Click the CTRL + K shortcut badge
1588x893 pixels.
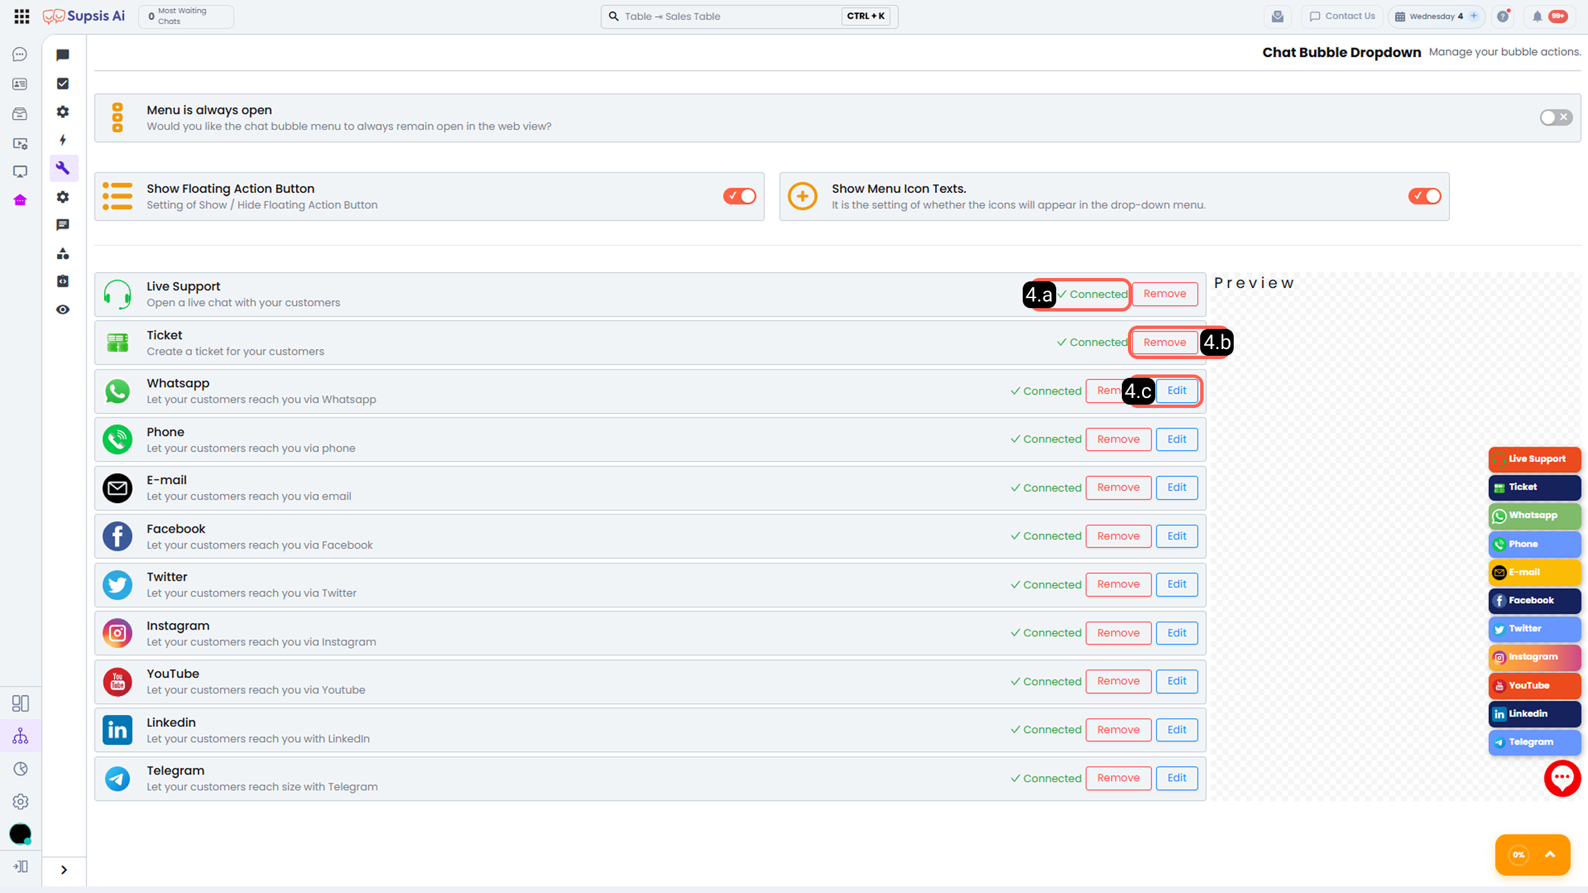(865, 16)
